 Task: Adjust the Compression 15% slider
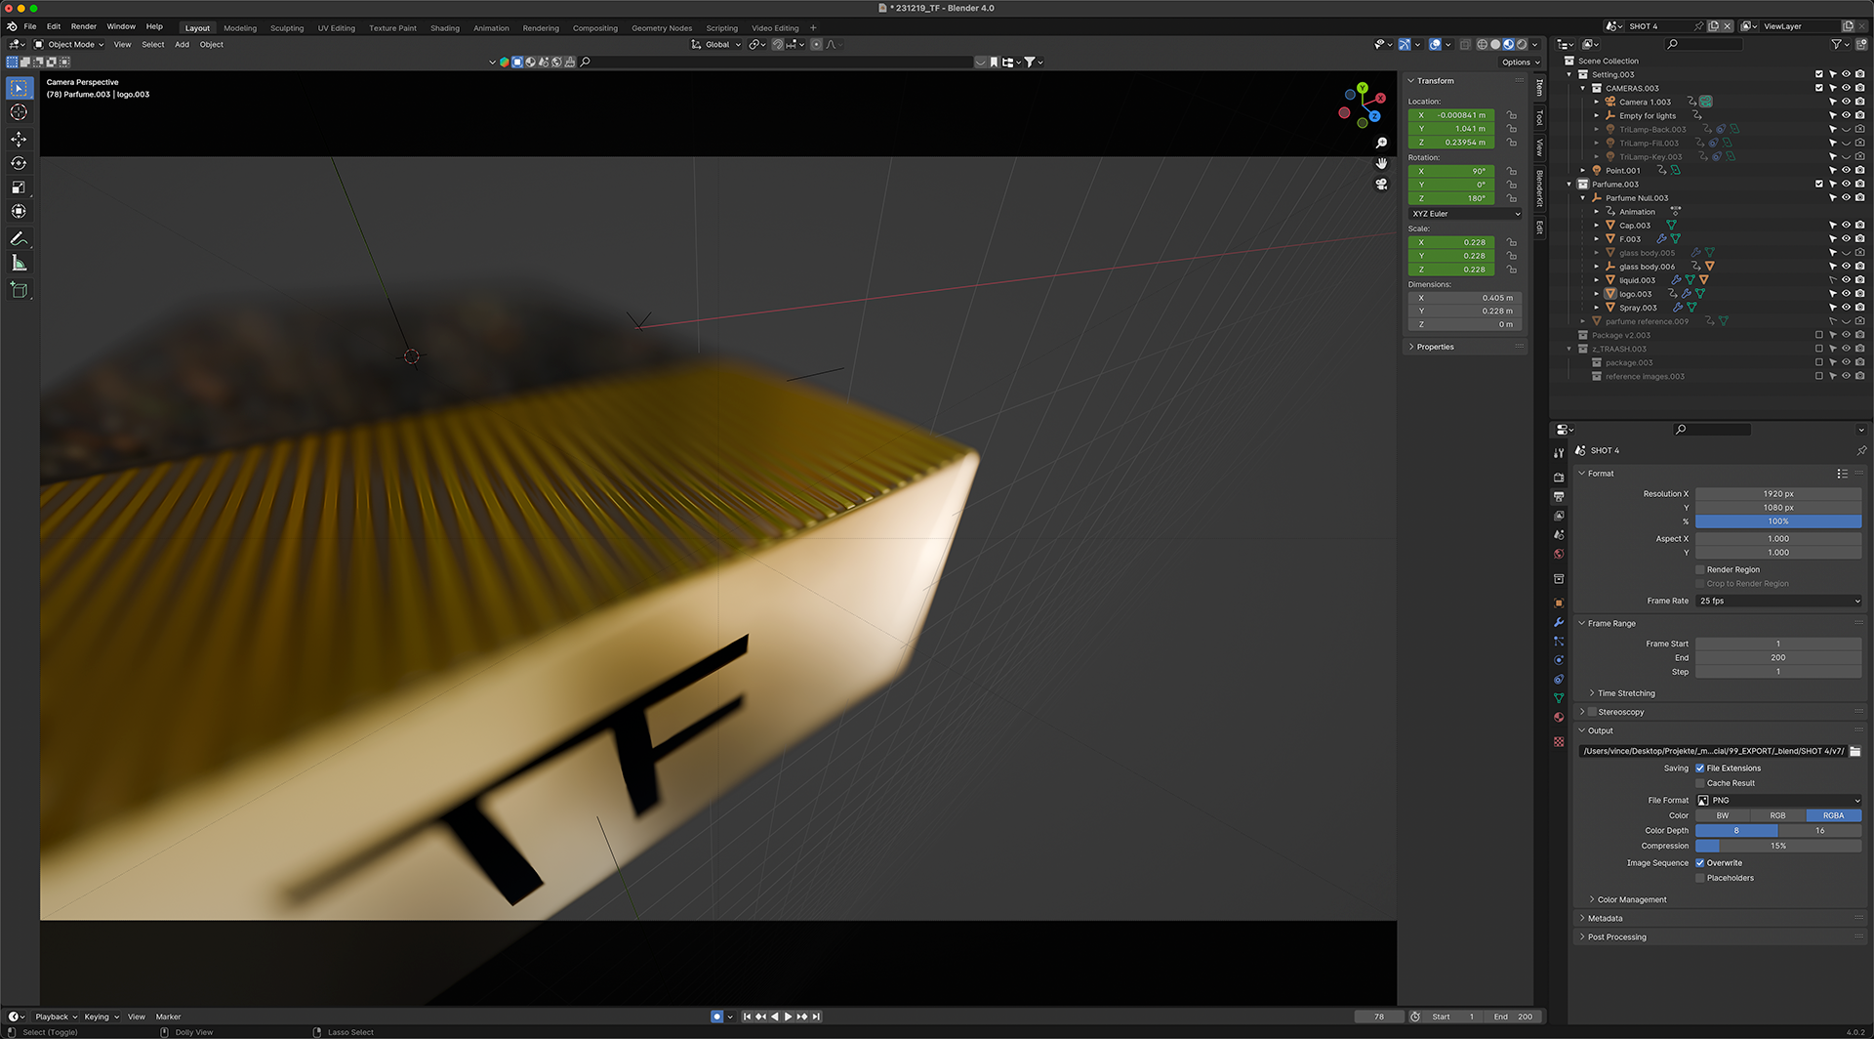(x=1778, y=846)
